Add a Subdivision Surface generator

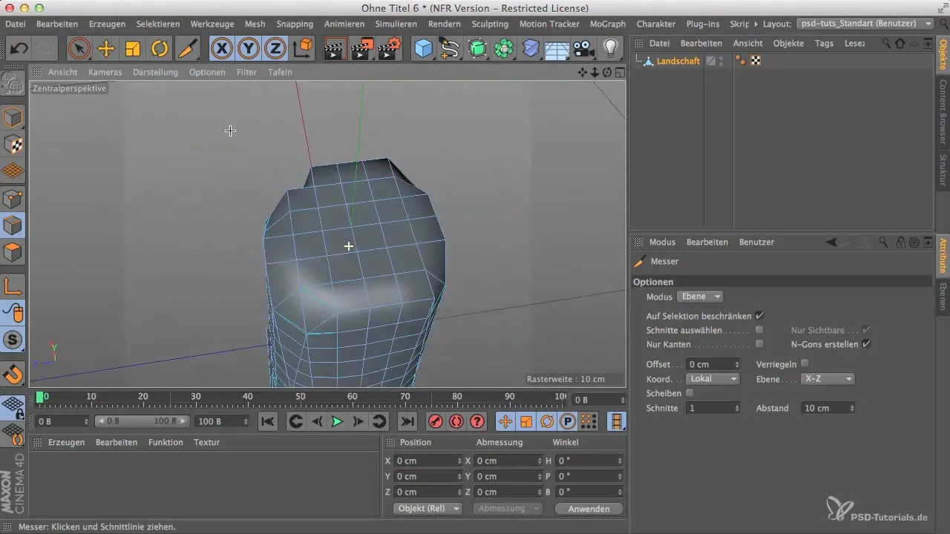(477, 49)
